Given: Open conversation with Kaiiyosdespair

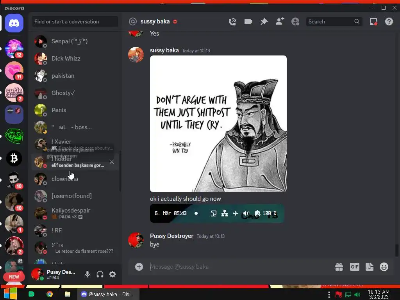Looking at the screenshot, I should coord(75,213).
